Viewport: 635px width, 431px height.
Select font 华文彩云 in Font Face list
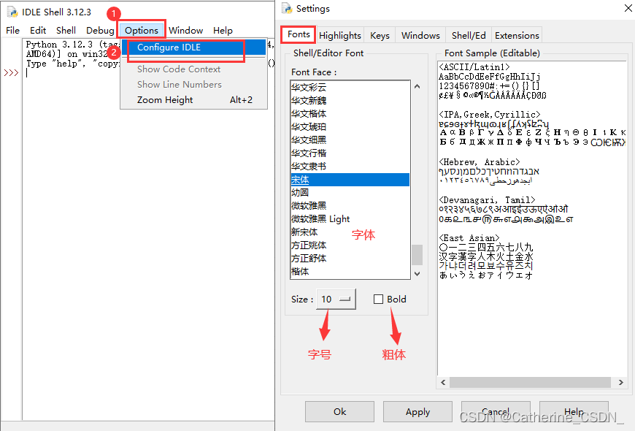tap(350, 87)
